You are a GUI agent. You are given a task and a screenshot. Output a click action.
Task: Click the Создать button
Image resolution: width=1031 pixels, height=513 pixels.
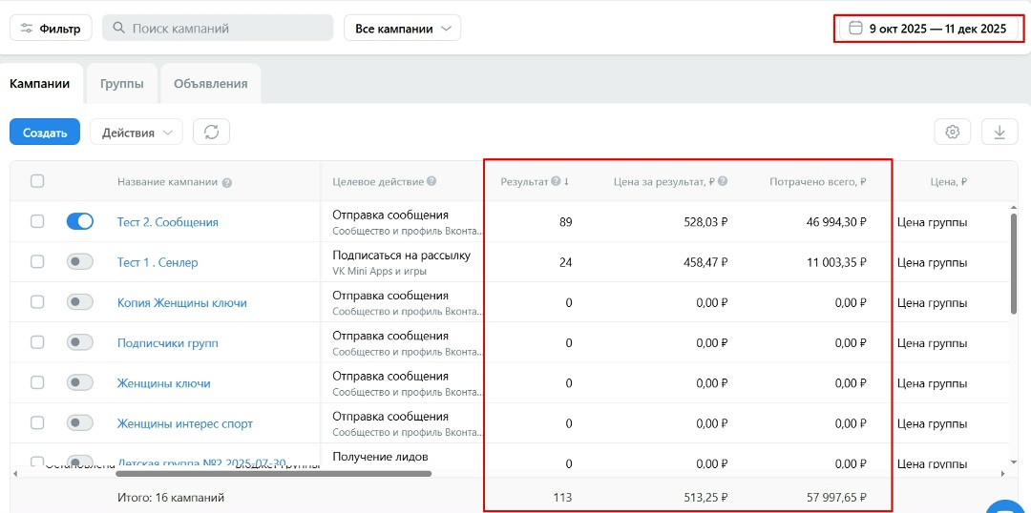[x=45, y=132]
